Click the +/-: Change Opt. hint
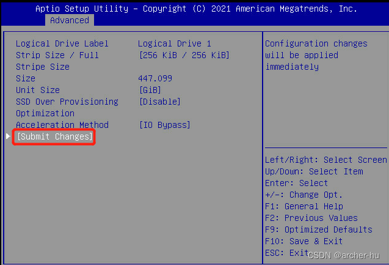The image size is (389, 265). point(304,195)
